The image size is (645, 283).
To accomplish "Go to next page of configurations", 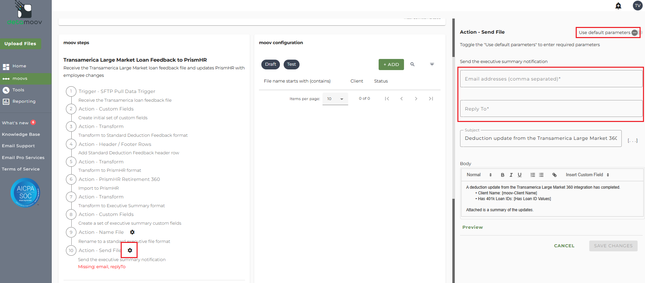I will (x=416, y=99).
